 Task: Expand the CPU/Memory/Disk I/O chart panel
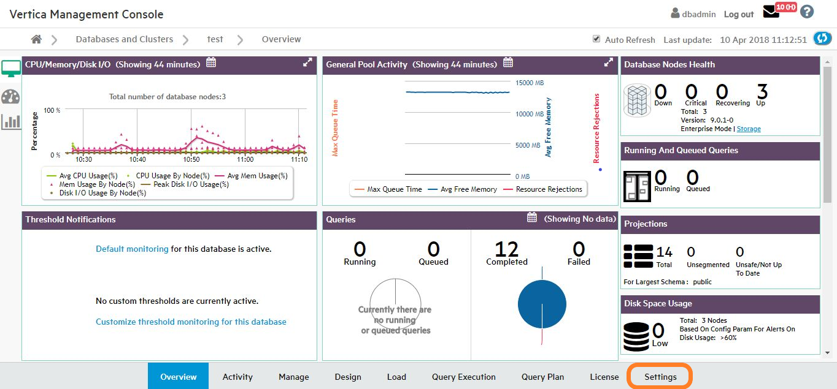pos(307,62)
